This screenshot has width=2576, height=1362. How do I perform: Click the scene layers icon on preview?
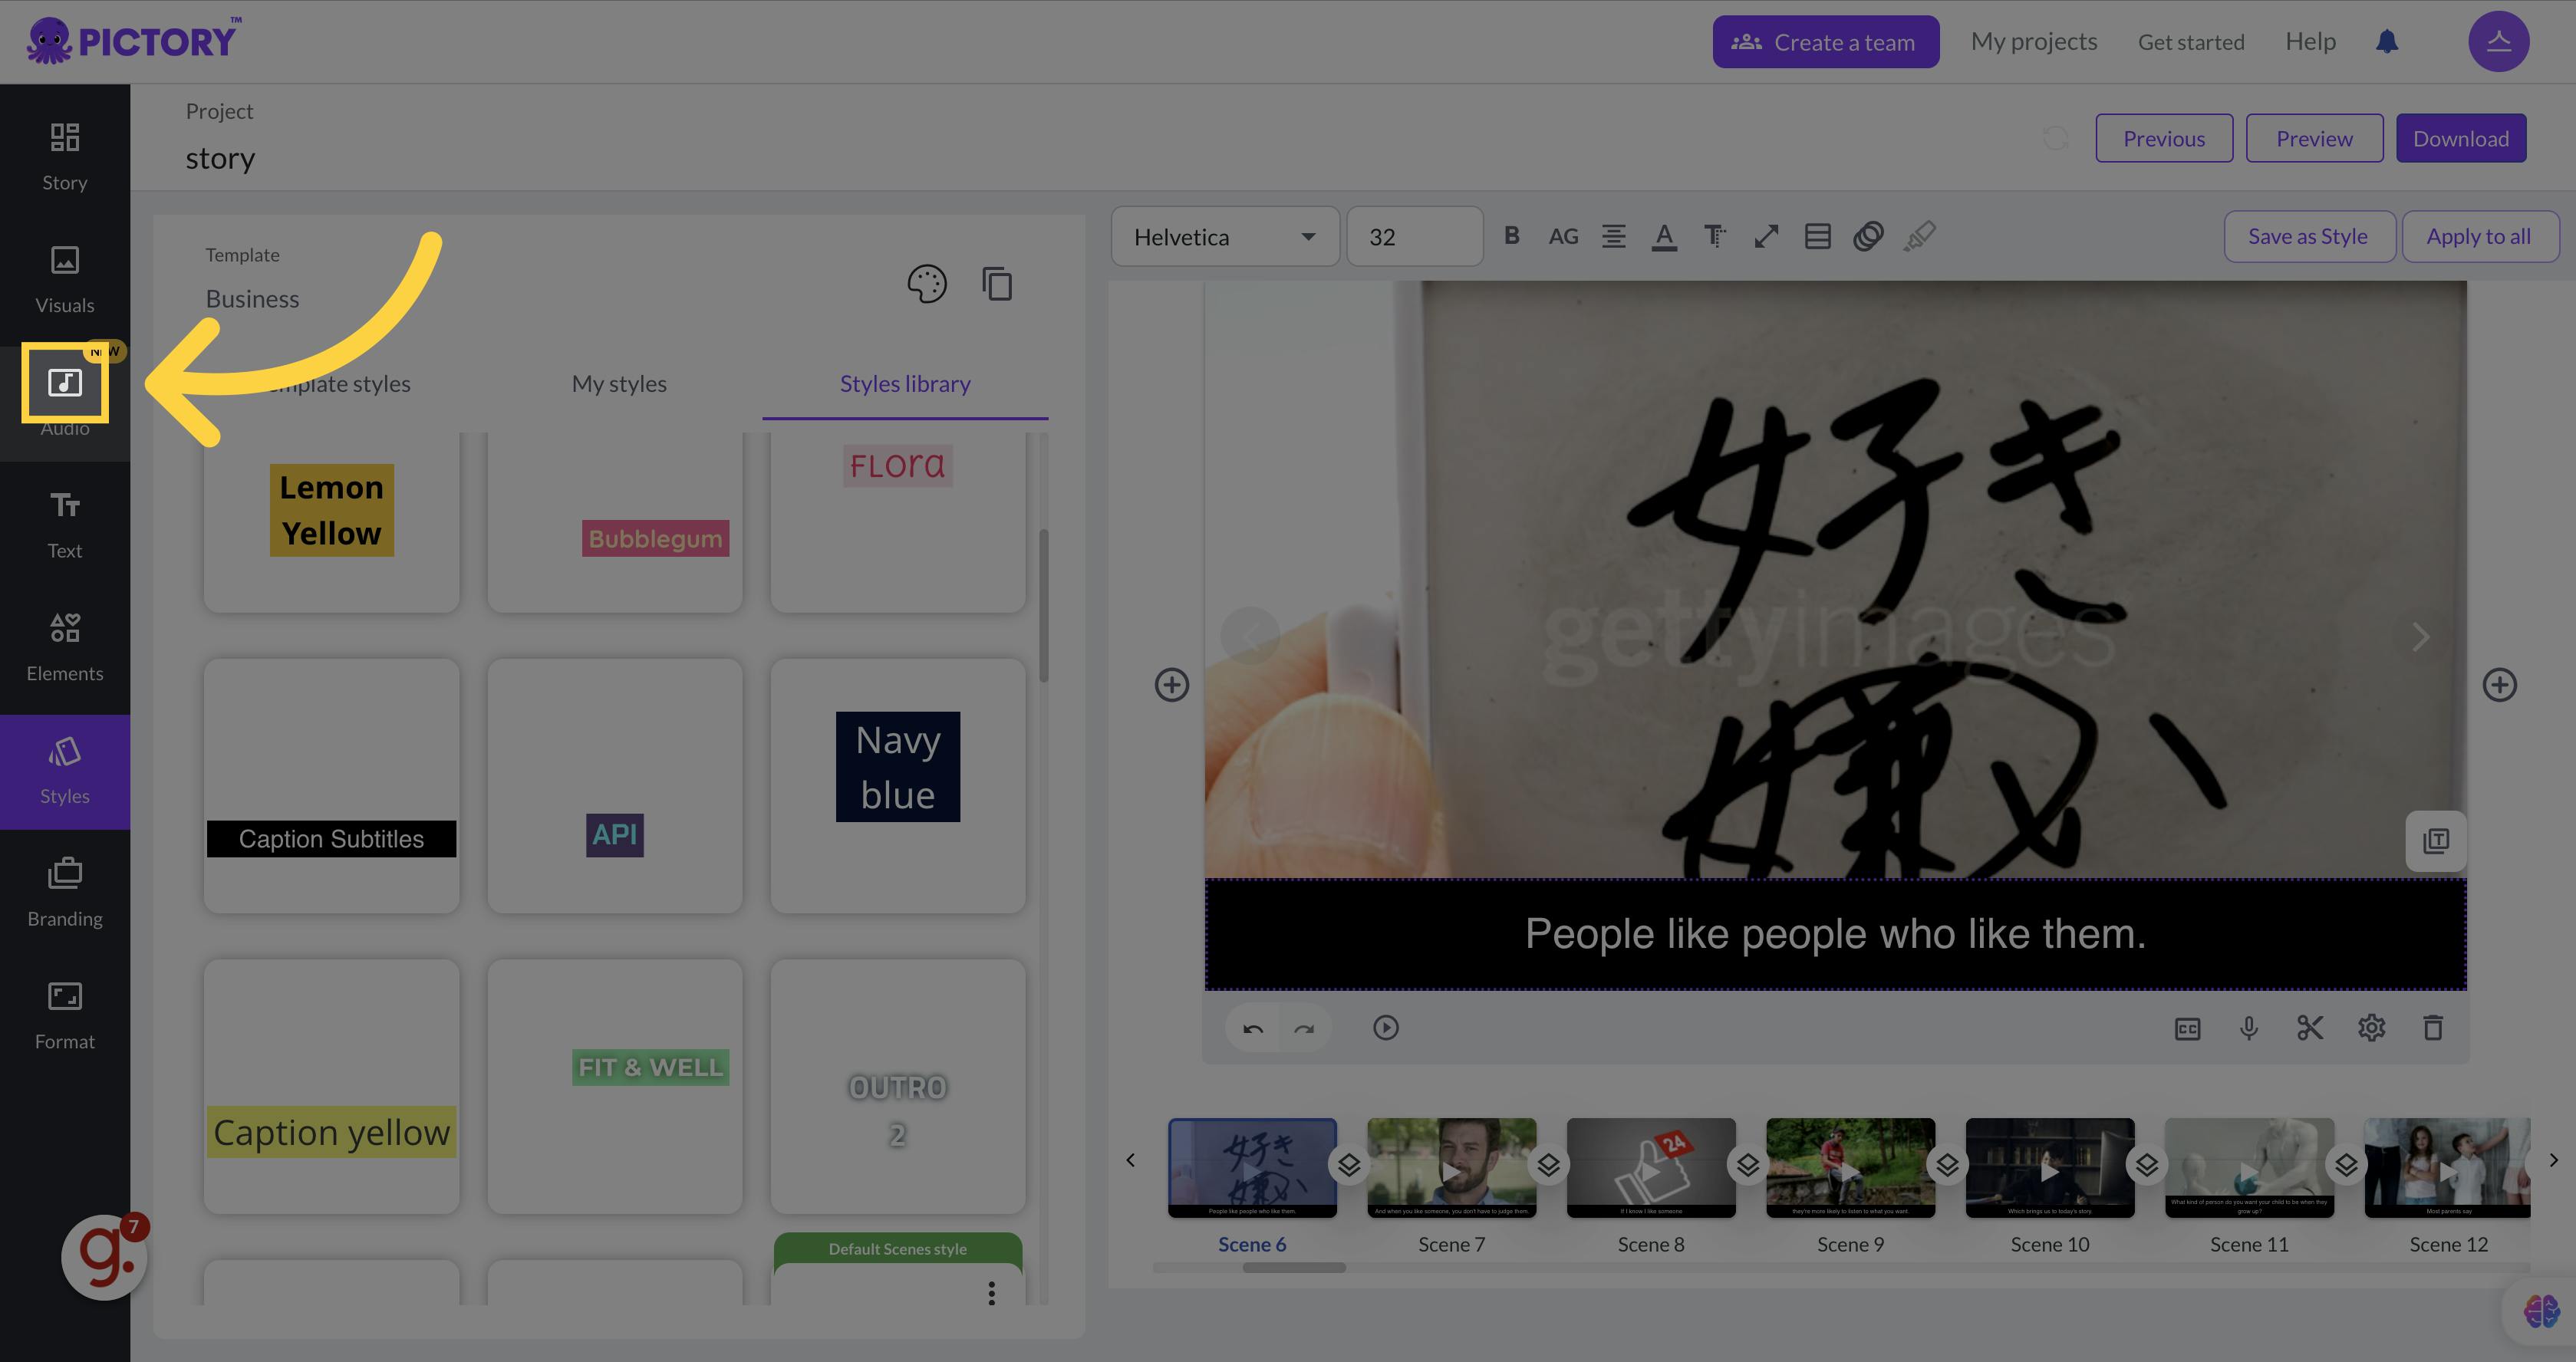(x=2436, y=841)
